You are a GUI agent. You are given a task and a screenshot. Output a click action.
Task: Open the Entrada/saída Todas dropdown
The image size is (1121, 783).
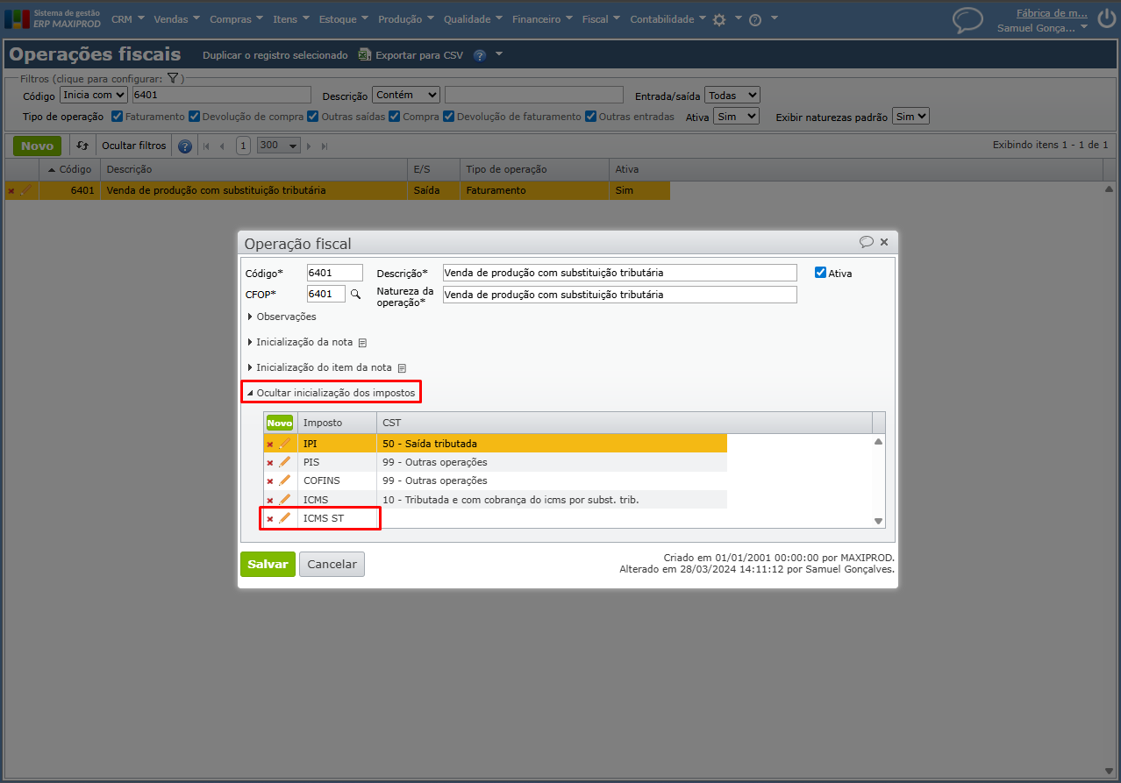click(x=732, y=95)
